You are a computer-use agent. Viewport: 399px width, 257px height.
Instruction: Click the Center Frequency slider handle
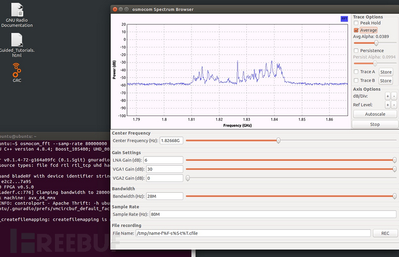click(x=279, y=140)
